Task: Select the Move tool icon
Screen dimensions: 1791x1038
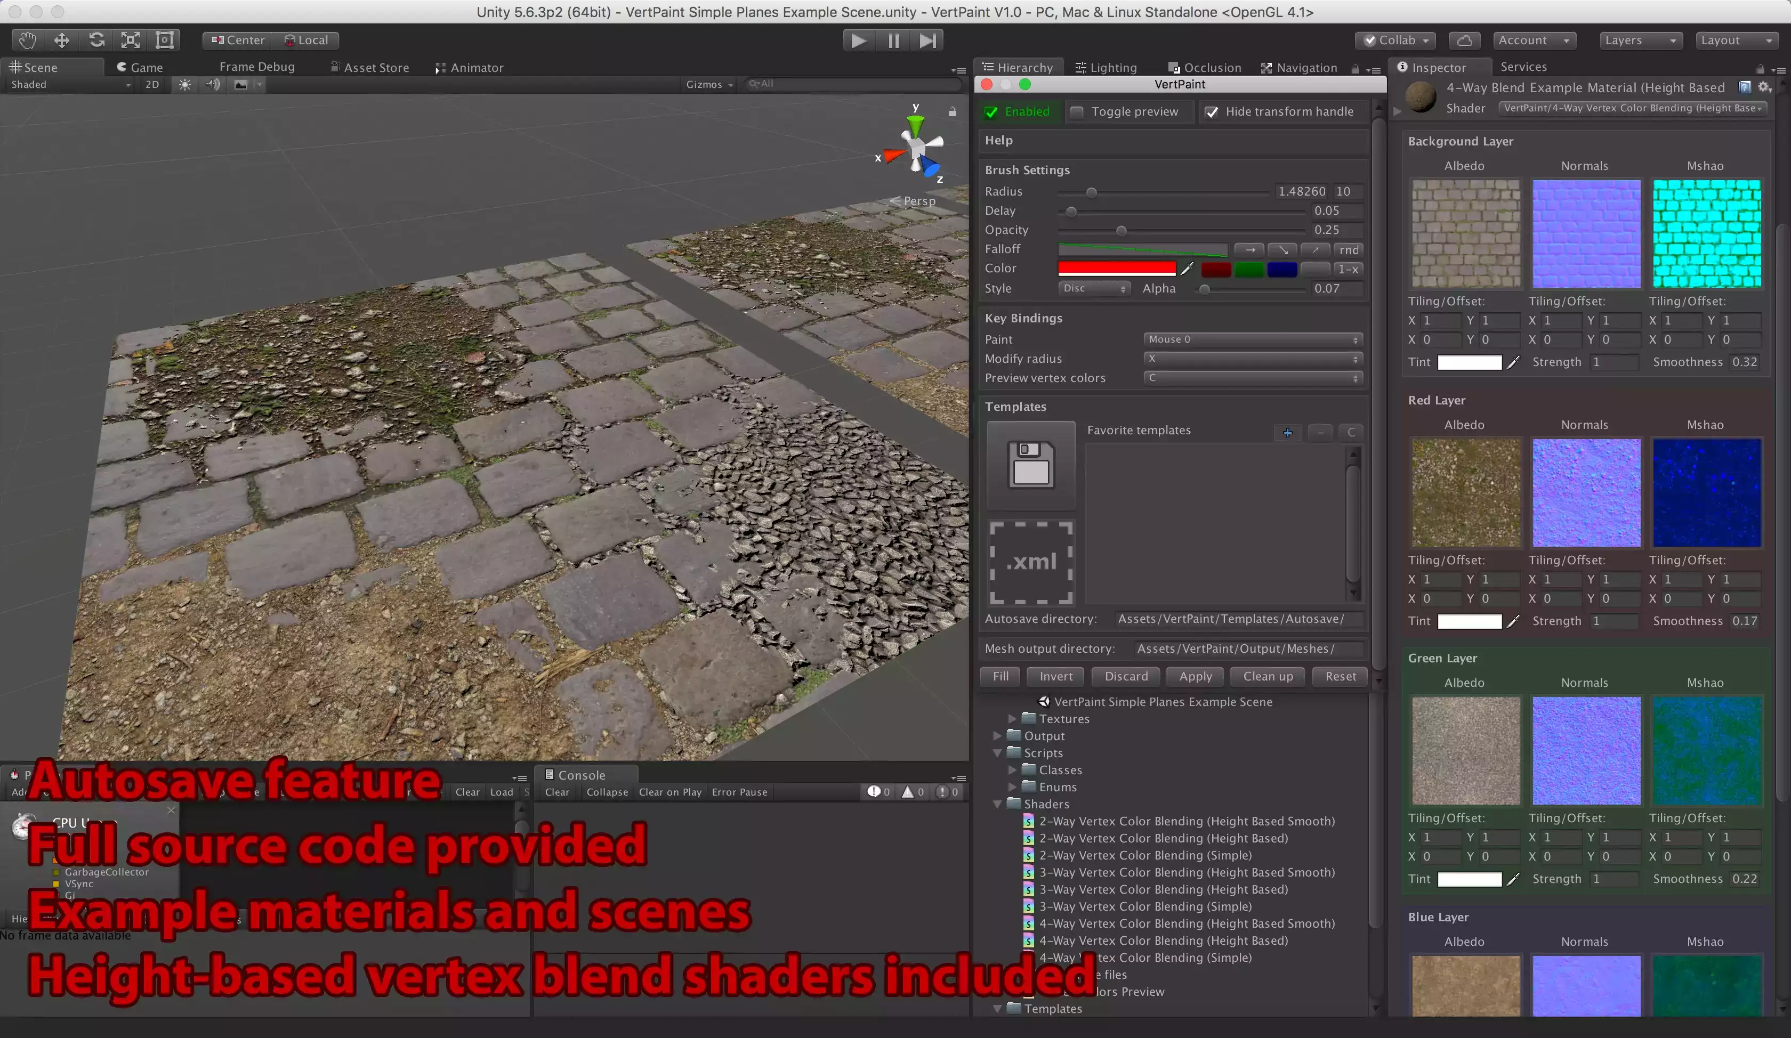Action: click(x=62, y=40)
